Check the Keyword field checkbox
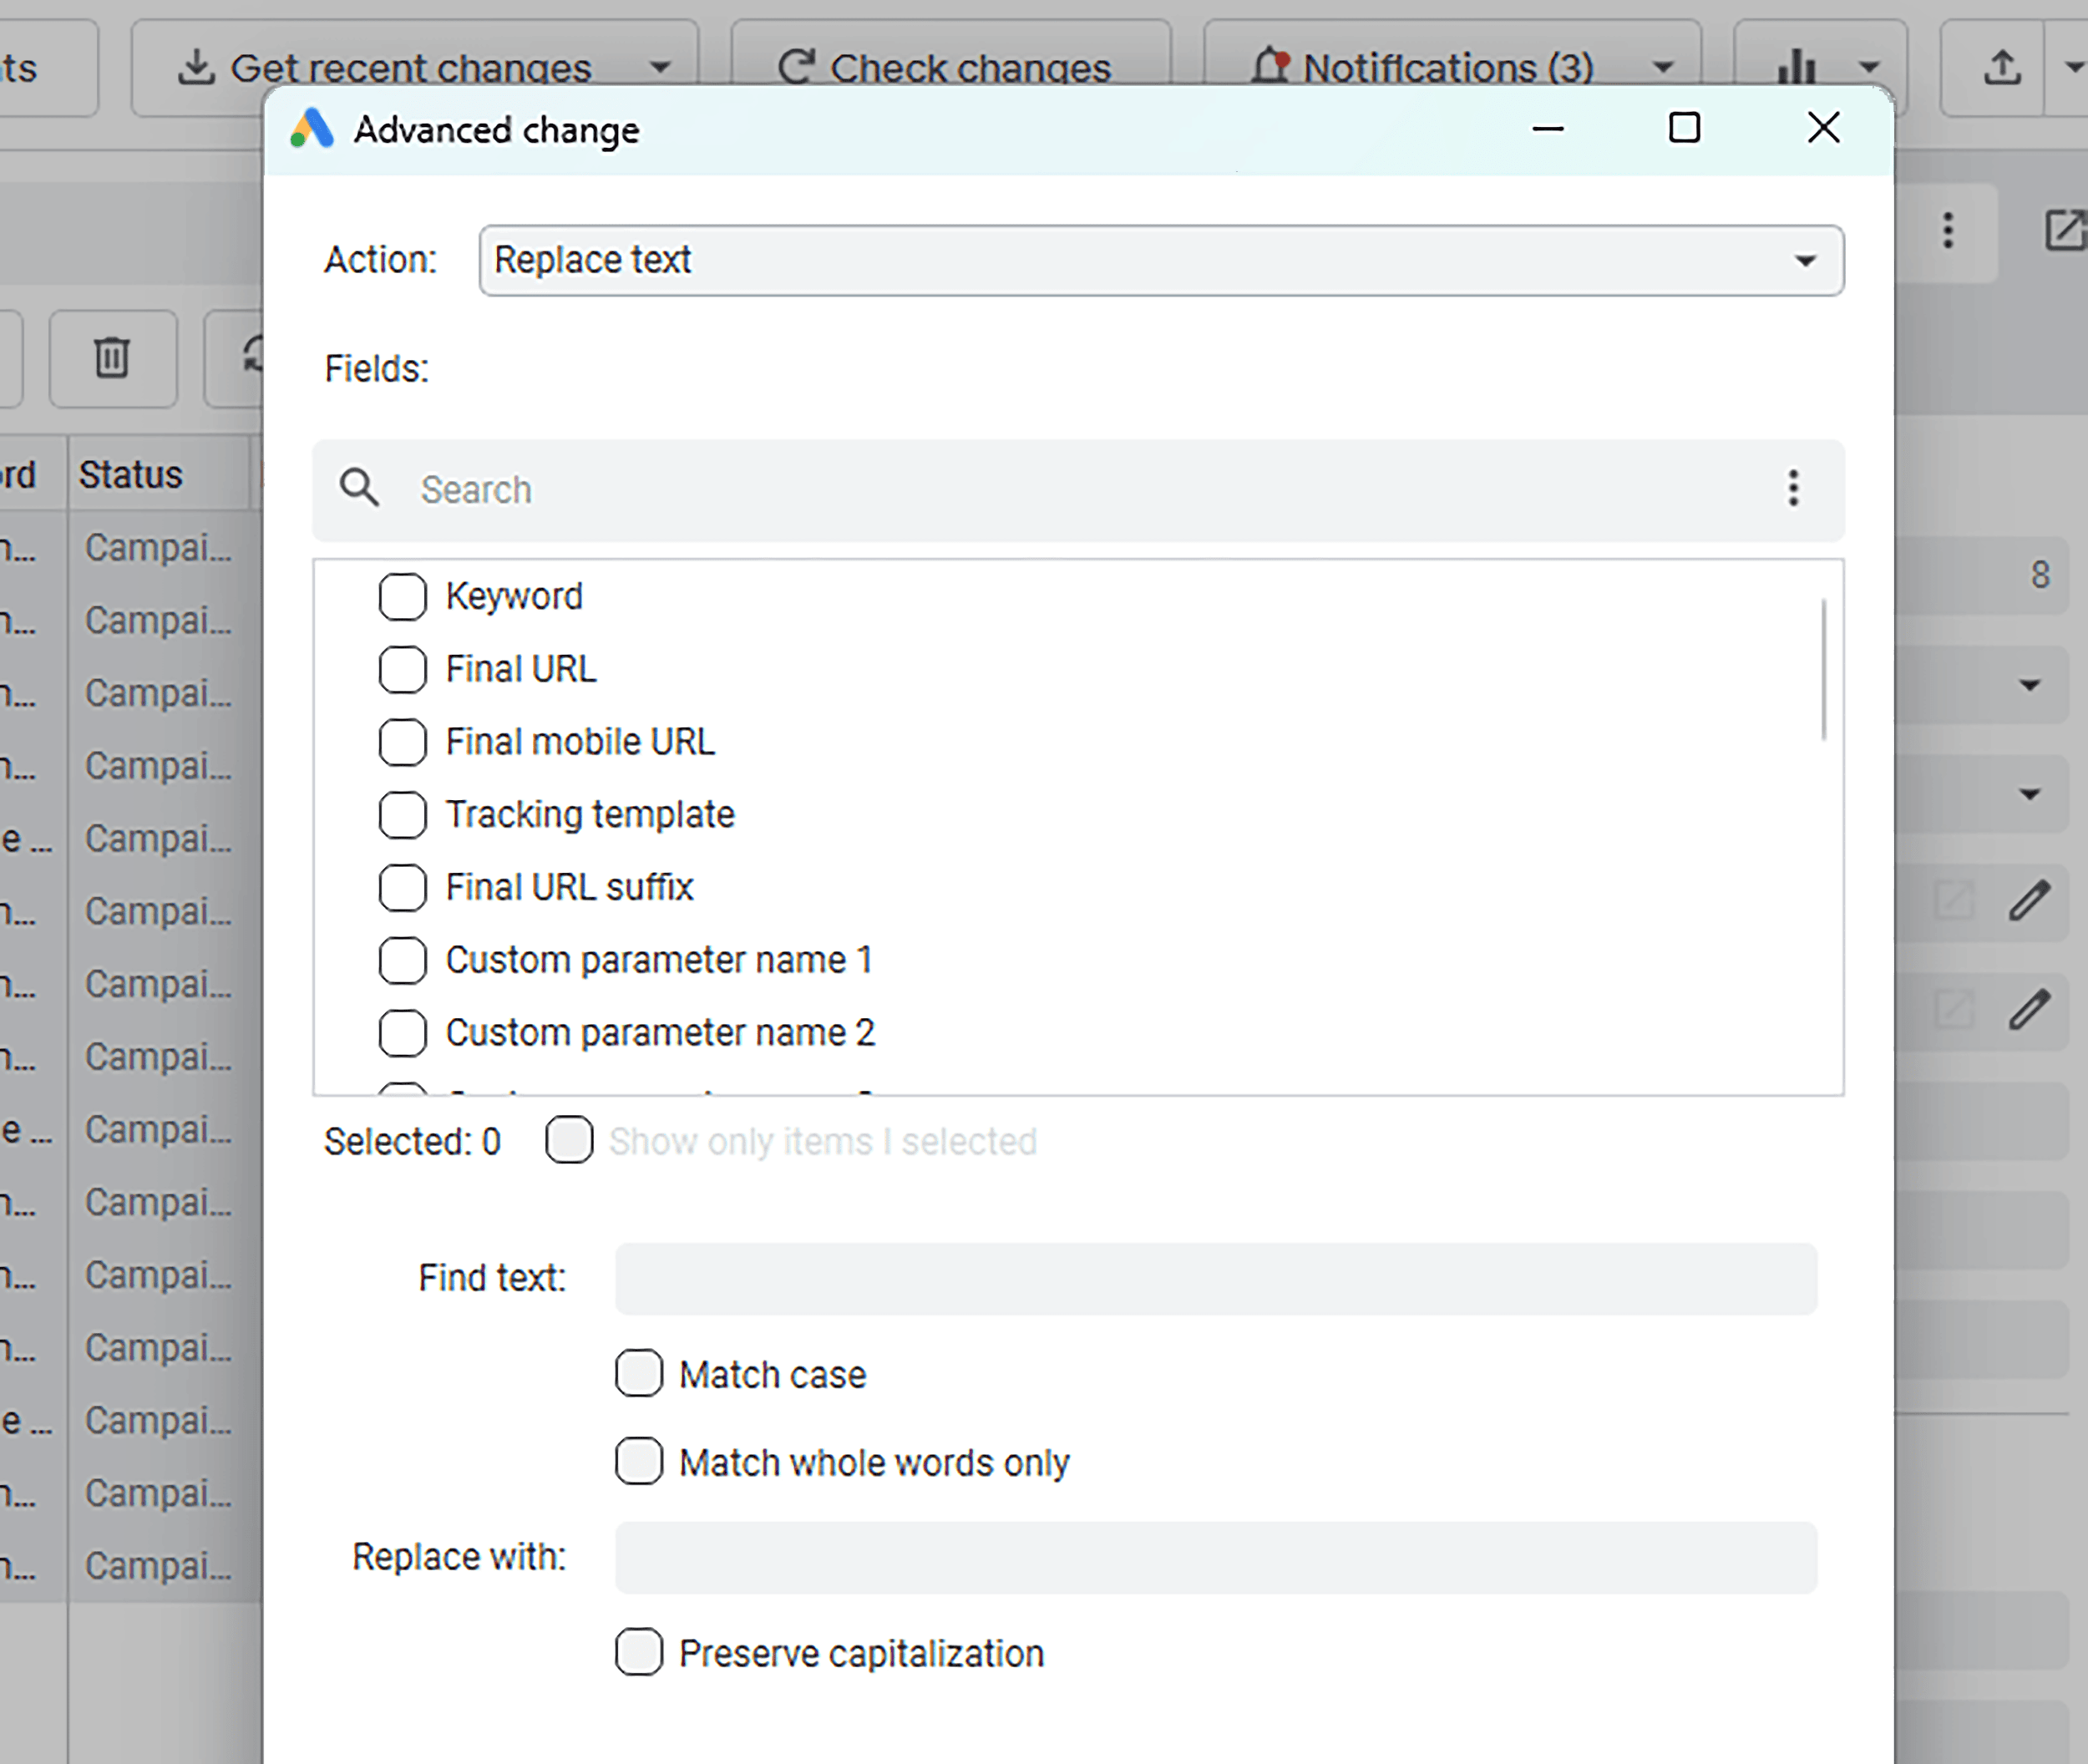The height and width of the screenshot is (1764, 2088). [x=402, y=596]
